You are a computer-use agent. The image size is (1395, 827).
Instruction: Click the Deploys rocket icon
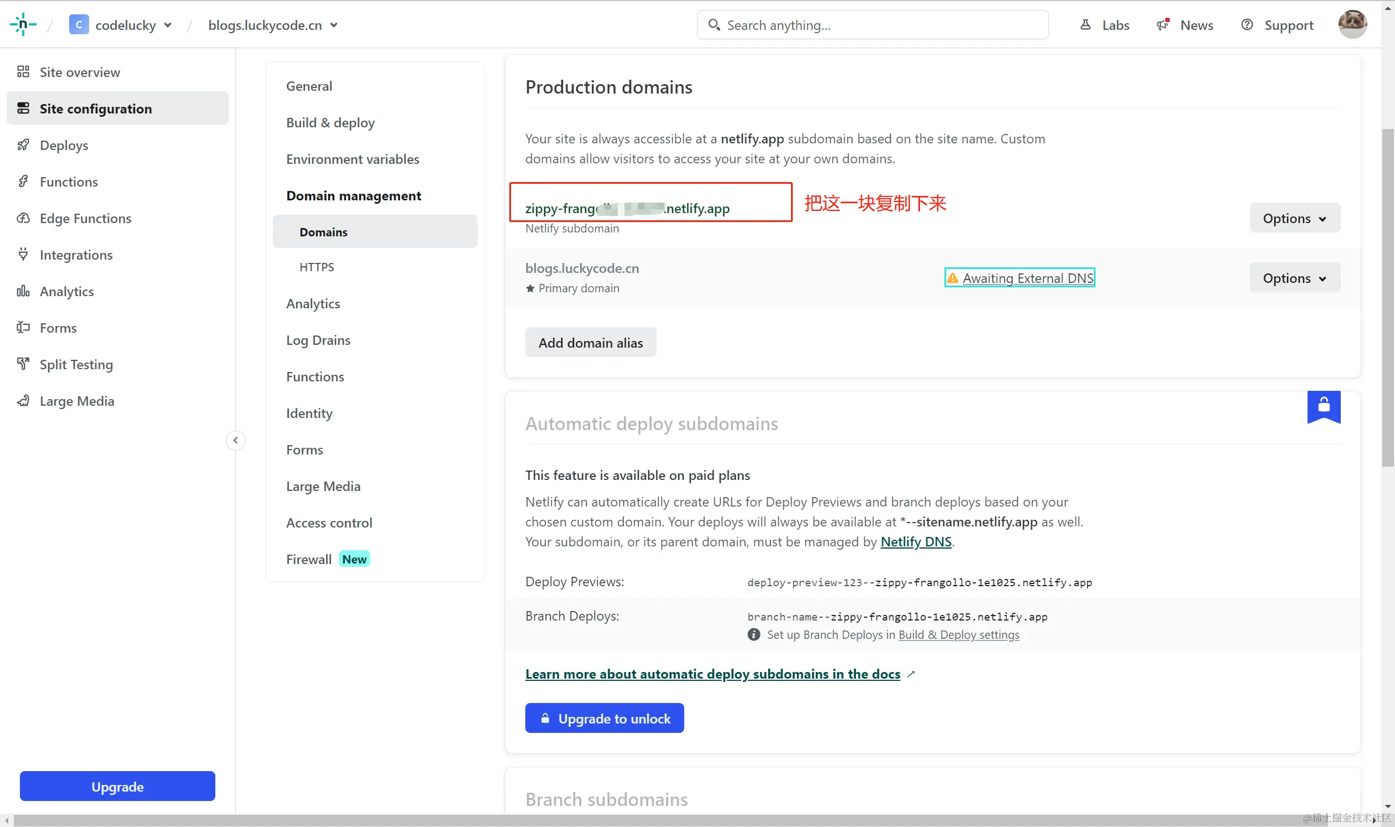[23, 145]
